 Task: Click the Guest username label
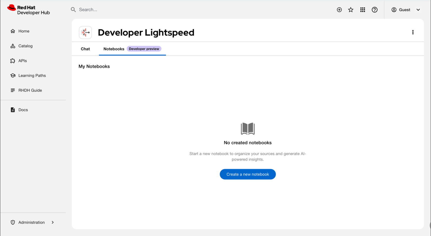click(x=405, y=10)
